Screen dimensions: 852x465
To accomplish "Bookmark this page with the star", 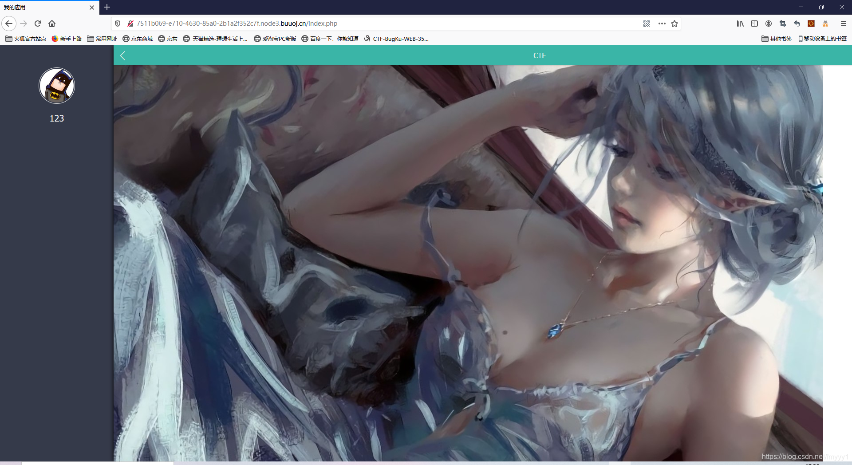I will 674,24.
